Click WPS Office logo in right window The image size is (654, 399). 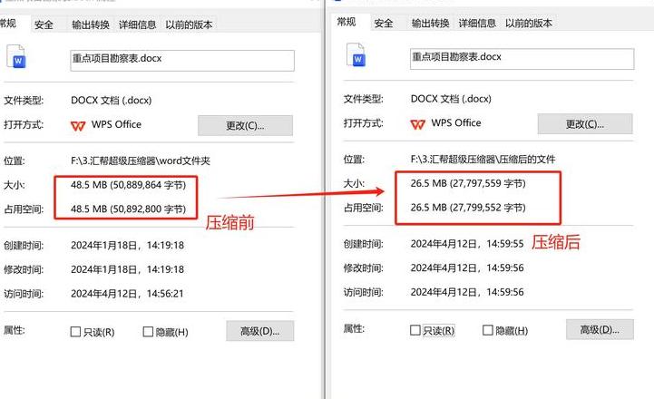coord(418,124)
